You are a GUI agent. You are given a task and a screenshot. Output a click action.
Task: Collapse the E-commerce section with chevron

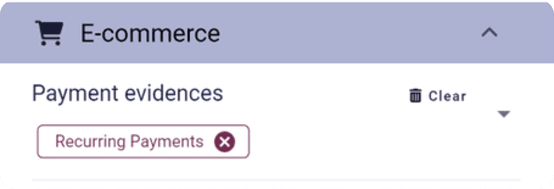[x=489, y=32]
